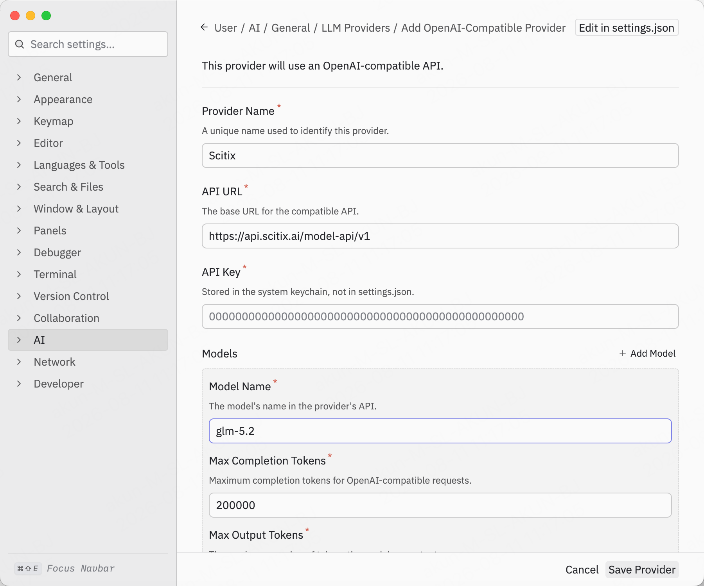The image size is (704, 586).
Task: Expand the Terminal chevron
Action: coord(19,274)
